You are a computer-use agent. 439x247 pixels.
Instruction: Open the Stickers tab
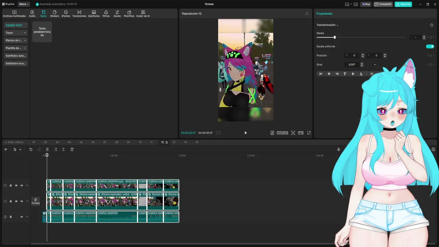55,14
